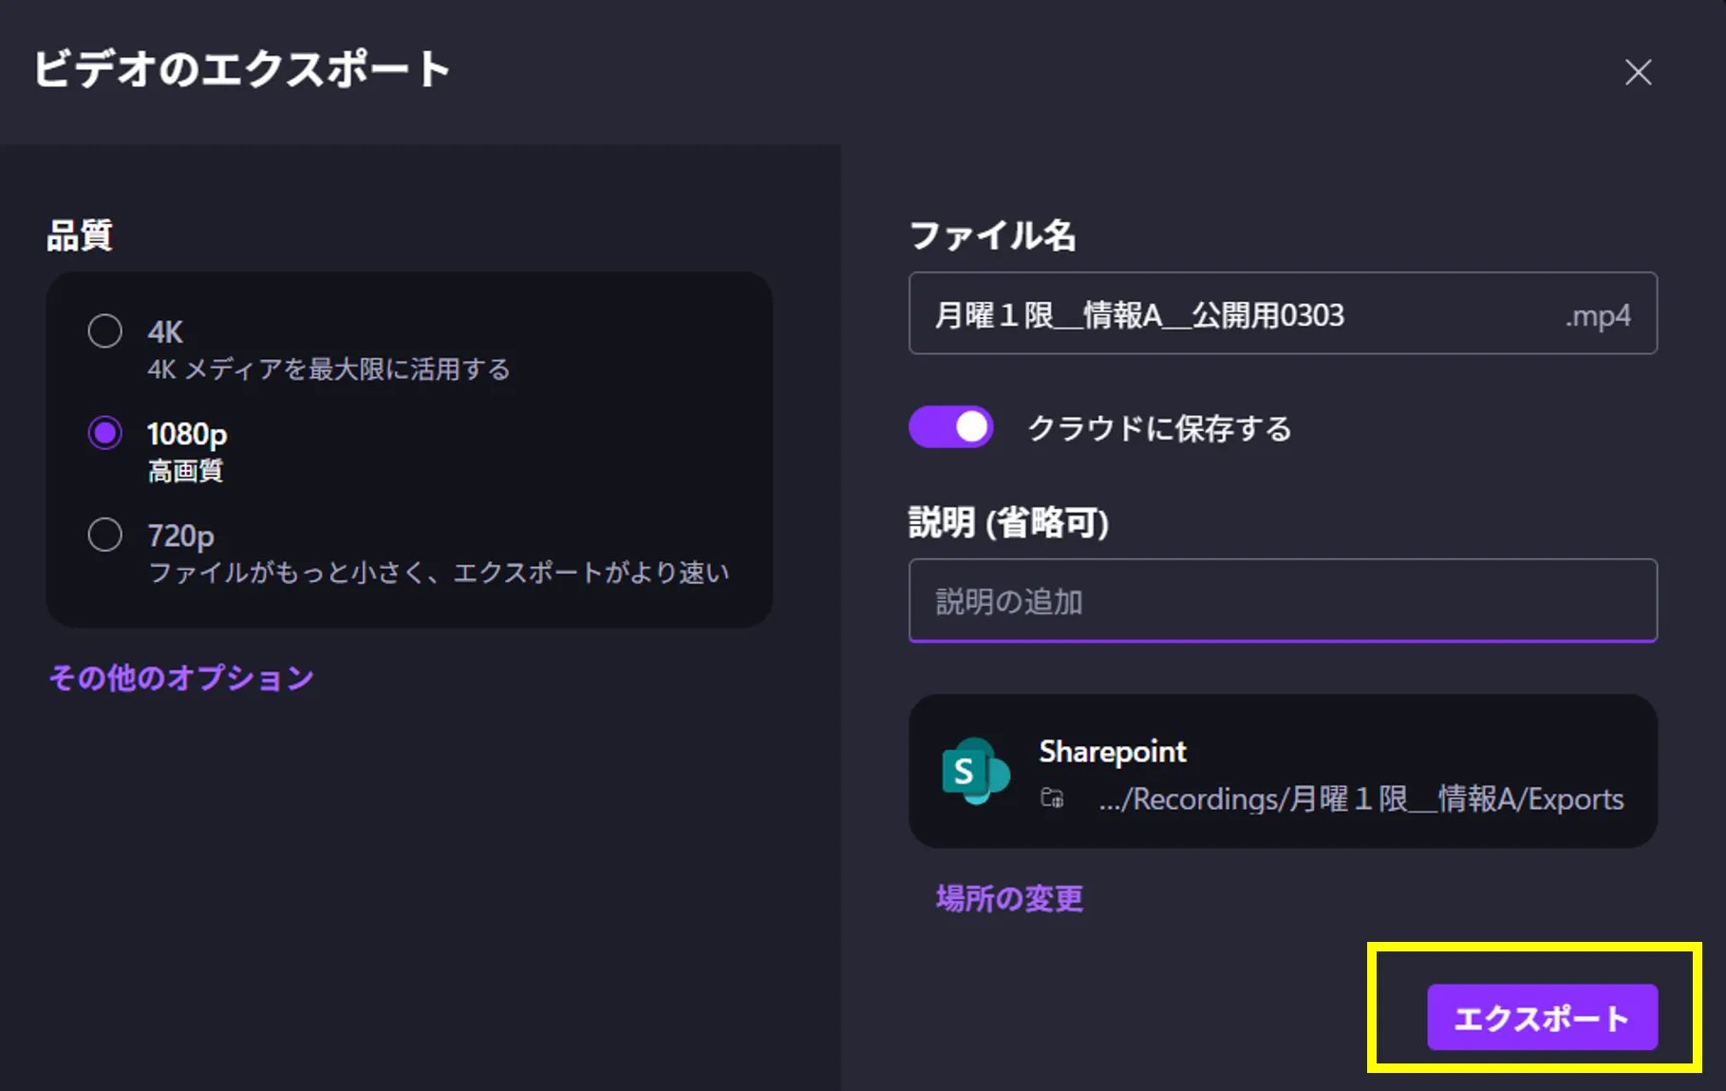Click the 4K メディアを最大限に活用する description
The image size is (1726, 1091).
(328, 369)
